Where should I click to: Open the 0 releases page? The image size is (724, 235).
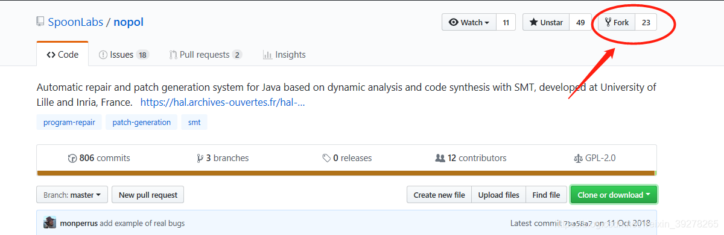(347, 158)
